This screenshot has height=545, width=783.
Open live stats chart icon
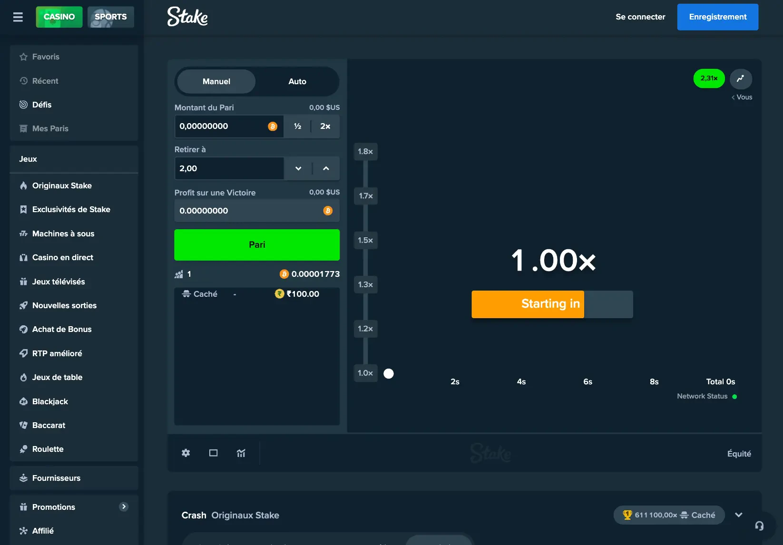[x=241, y=453]
